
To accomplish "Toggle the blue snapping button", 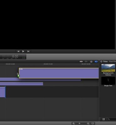I will [x=96, y=62].
